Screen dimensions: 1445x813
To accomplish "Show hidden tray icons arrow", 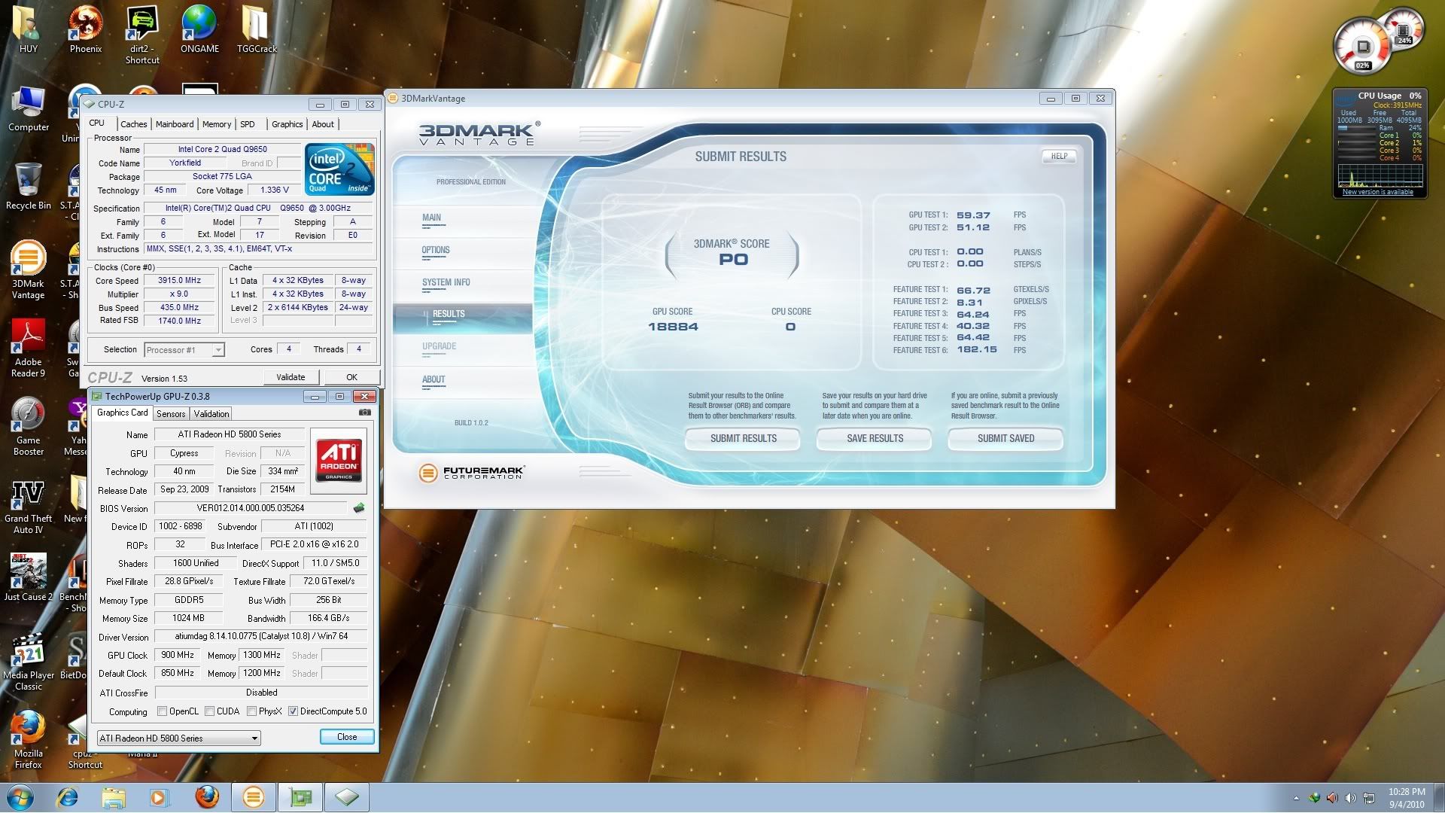I will tap(1296, 798).
